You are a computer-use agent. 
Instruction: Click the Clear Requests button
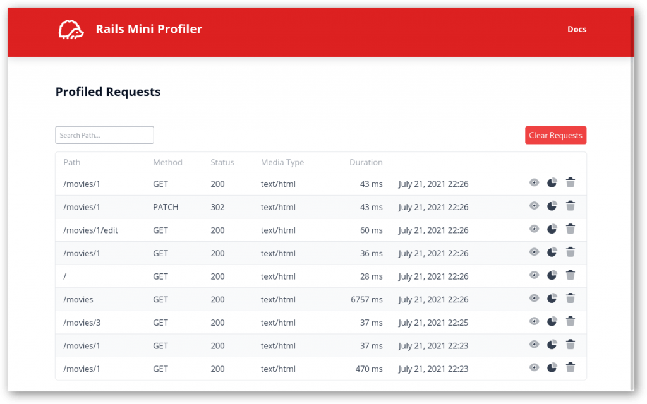click(x=555, y=135)
